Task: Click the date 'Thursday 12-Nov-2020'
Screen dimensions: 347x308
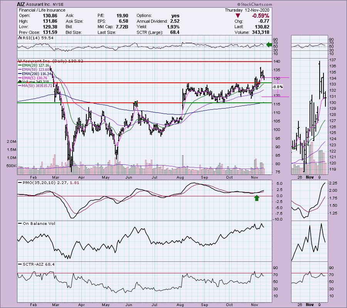Action: click(247, 10)
